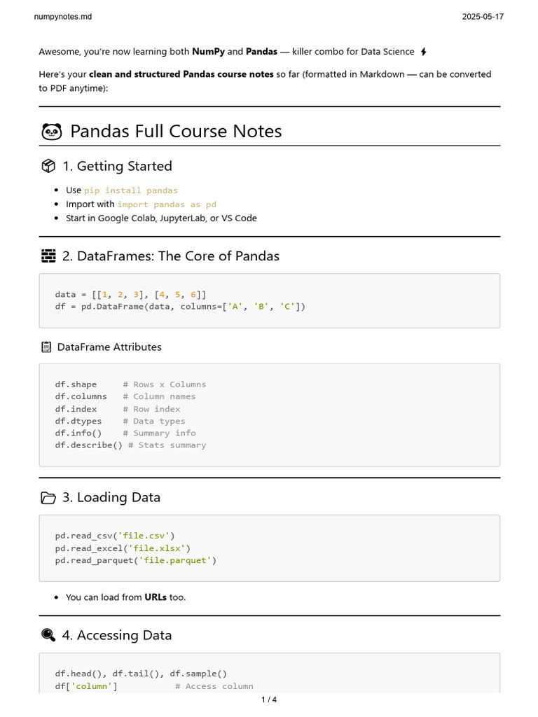Click the "1. Getting Started" heading
This screenshot has height=717, width=538.
coord(117,166)
